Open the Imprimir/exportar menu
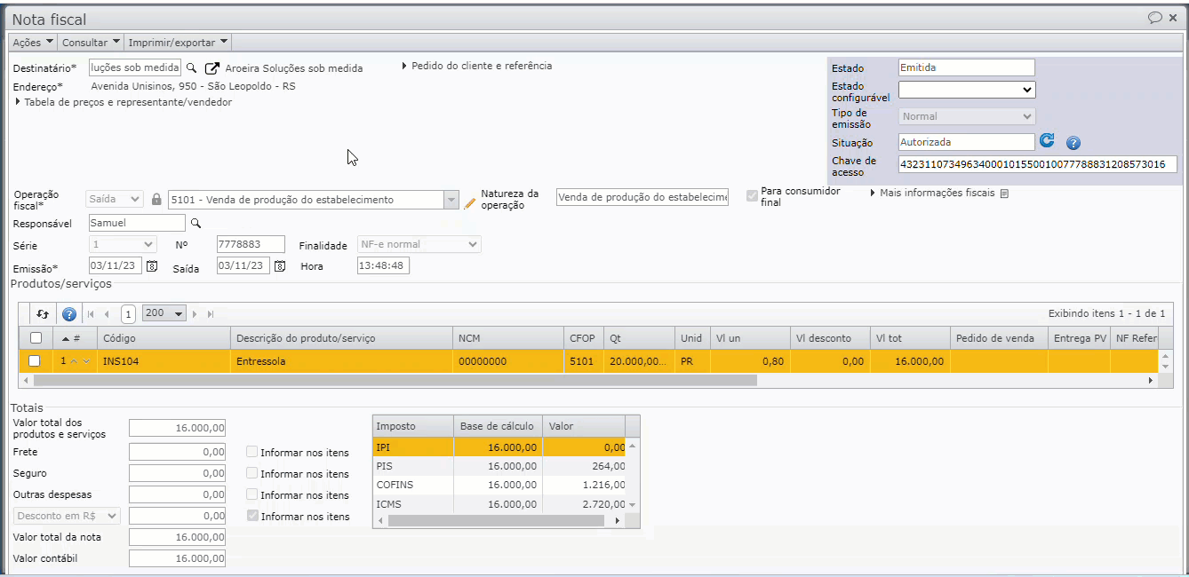This screenshot has width=1189, height=577. click(x=178, y=42)
